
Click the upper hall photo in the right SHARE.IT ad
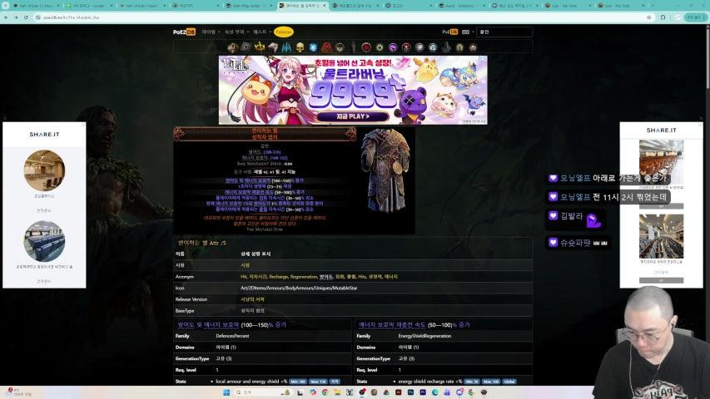tap(661, 162)
